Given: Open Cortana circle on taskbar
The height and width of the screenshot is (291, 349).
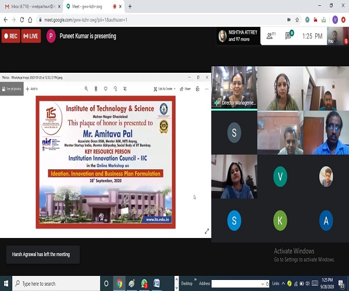Looking at the screenshot, I should 106,283.
